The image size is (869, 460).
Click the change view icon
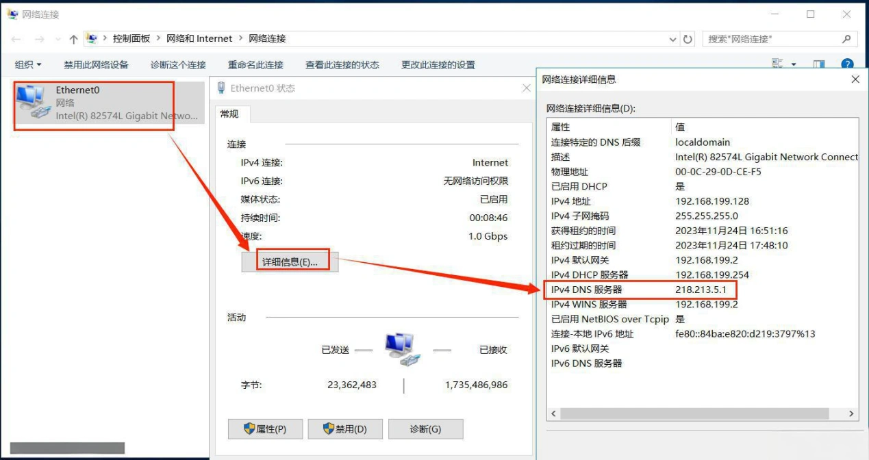point(777,64)
